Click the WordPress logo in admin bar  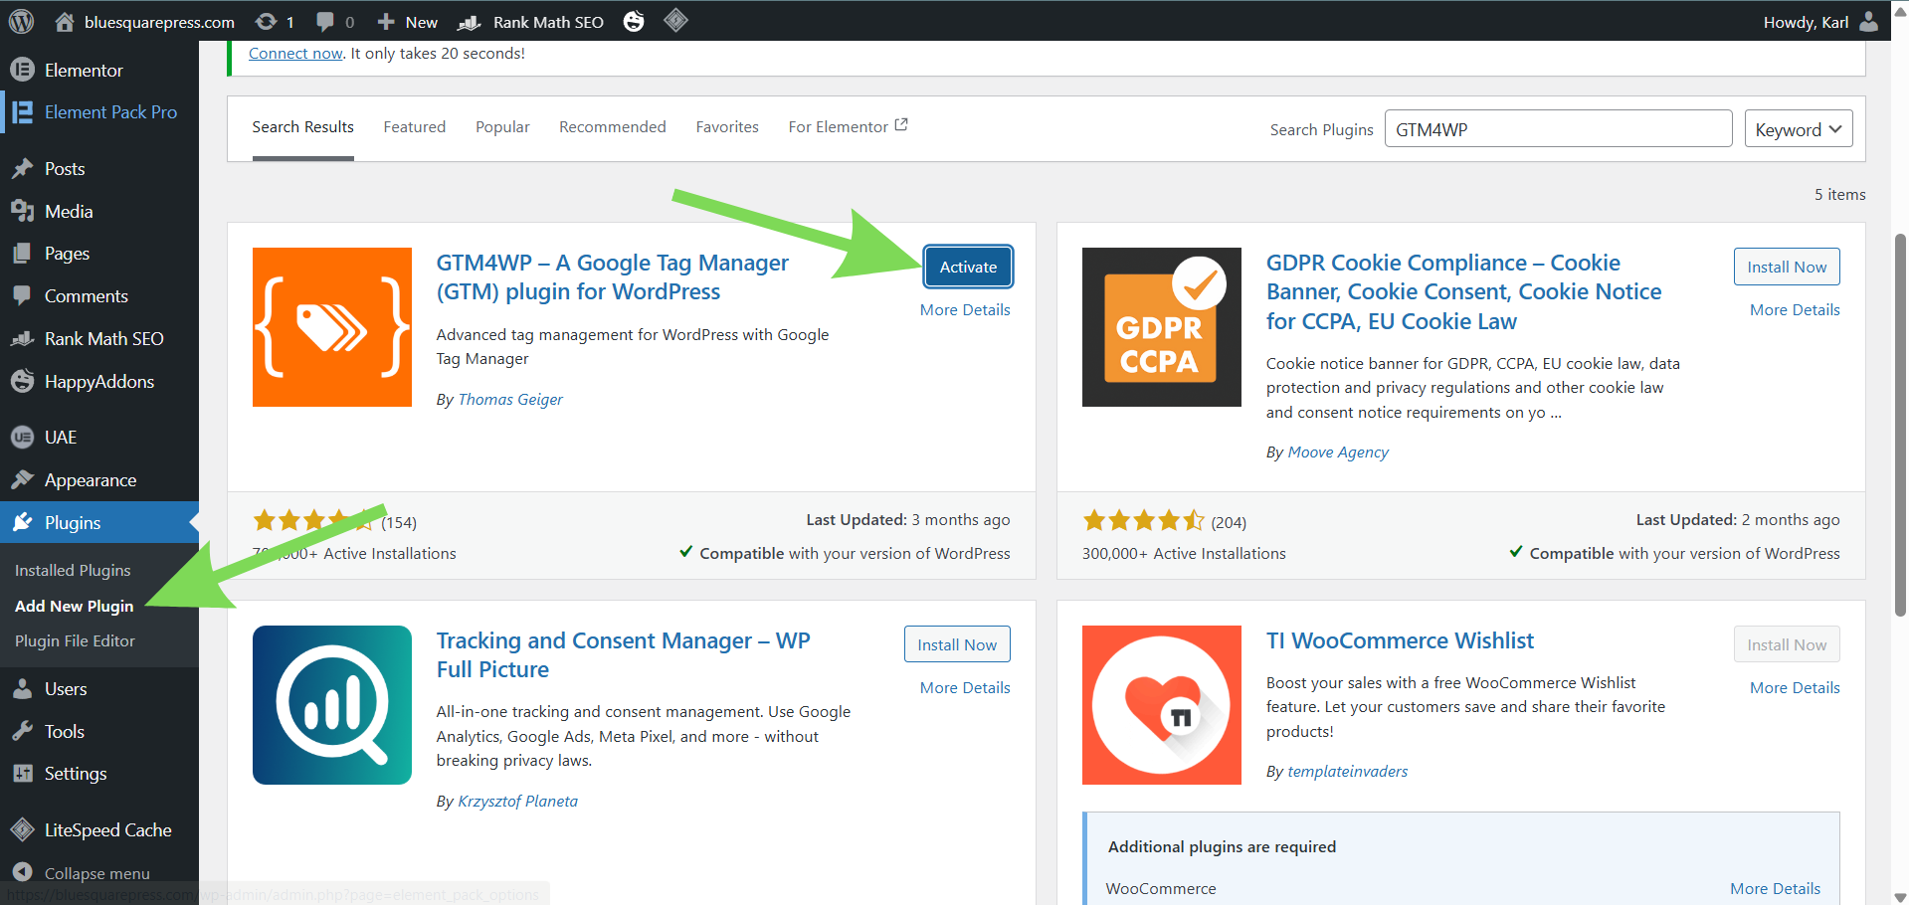[21, 21]
